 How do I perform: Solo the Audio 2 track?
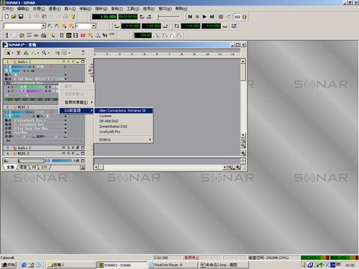click(68, 148)
